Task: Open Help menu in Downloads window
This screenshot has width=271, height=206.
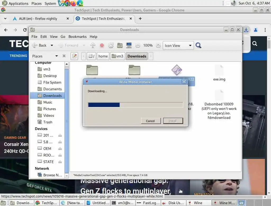Action: click(x=93, y=37)
